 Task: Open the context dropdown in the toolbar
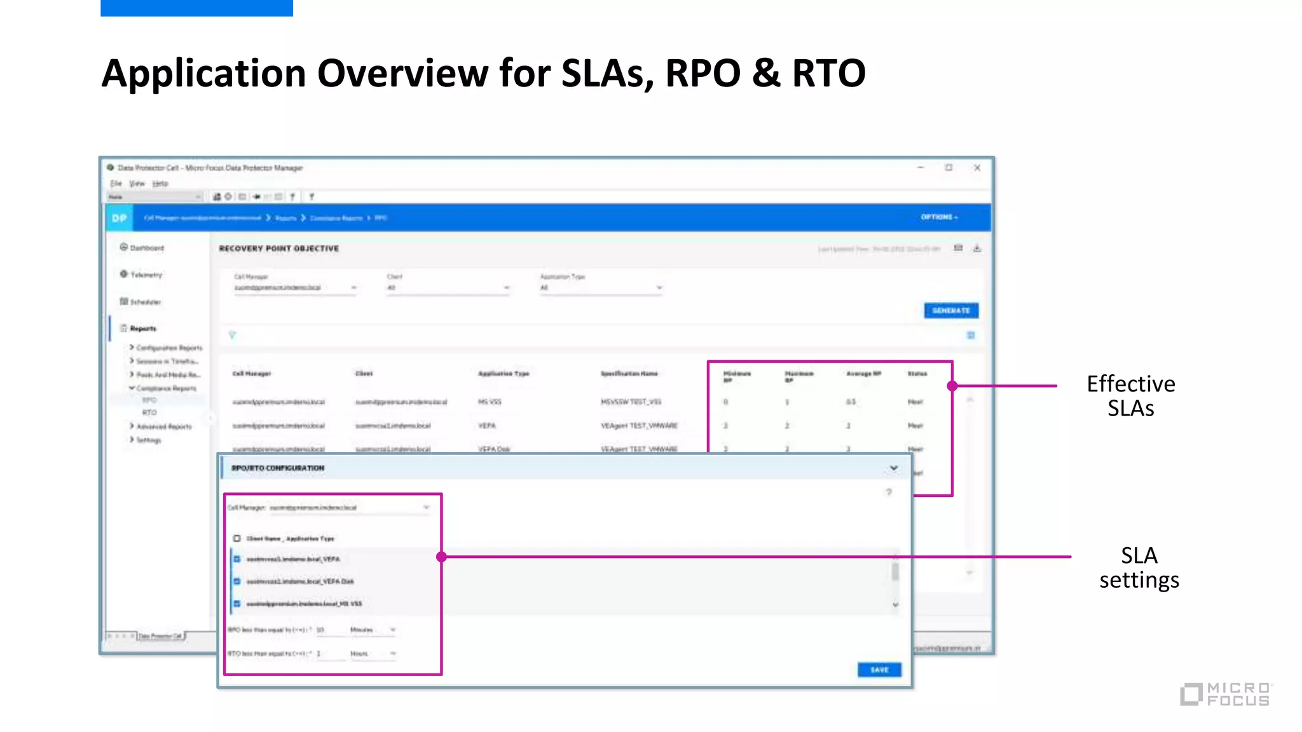pyautogui.click(x=154, y=197)
